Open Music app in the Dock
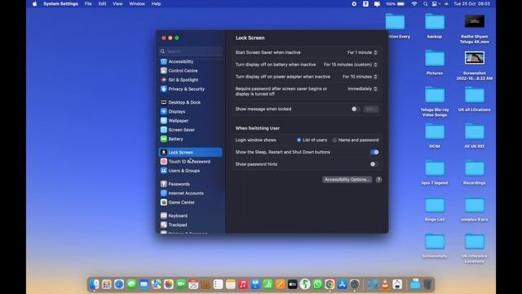This screenshot has height=294, width=522. pos(243,284)
